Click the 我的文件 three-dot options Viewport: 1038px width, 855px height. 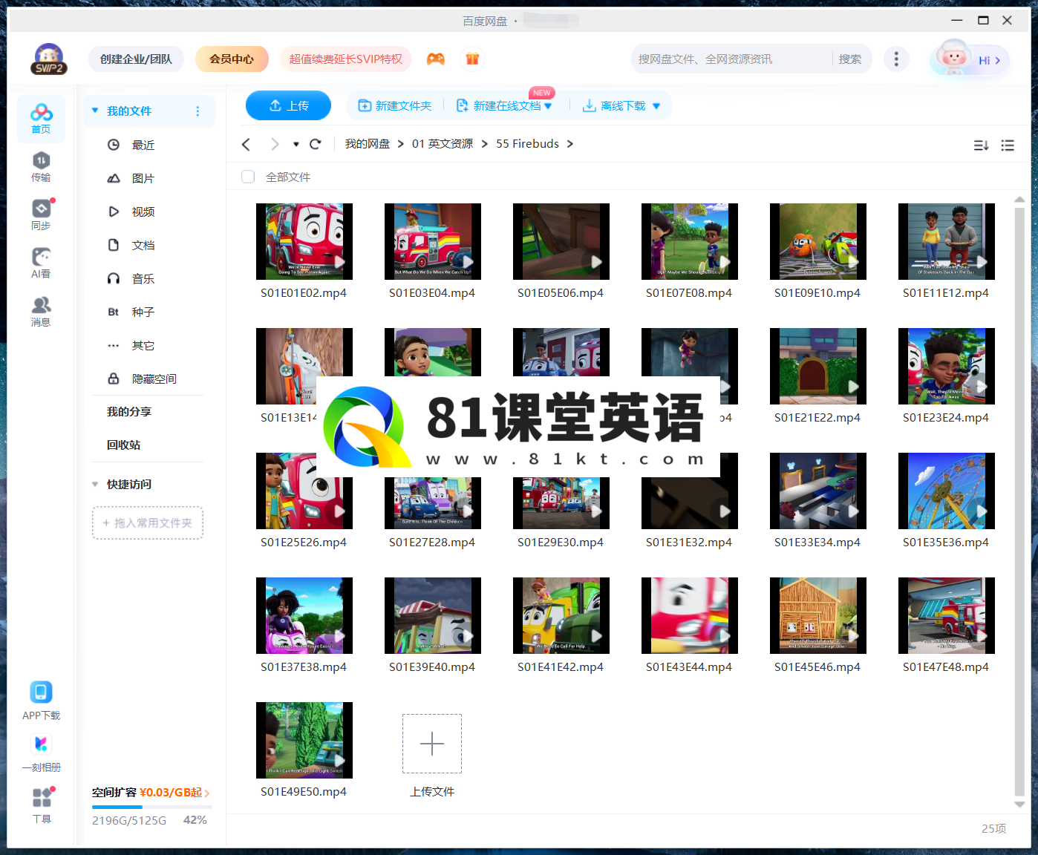(x=198, y=111)
